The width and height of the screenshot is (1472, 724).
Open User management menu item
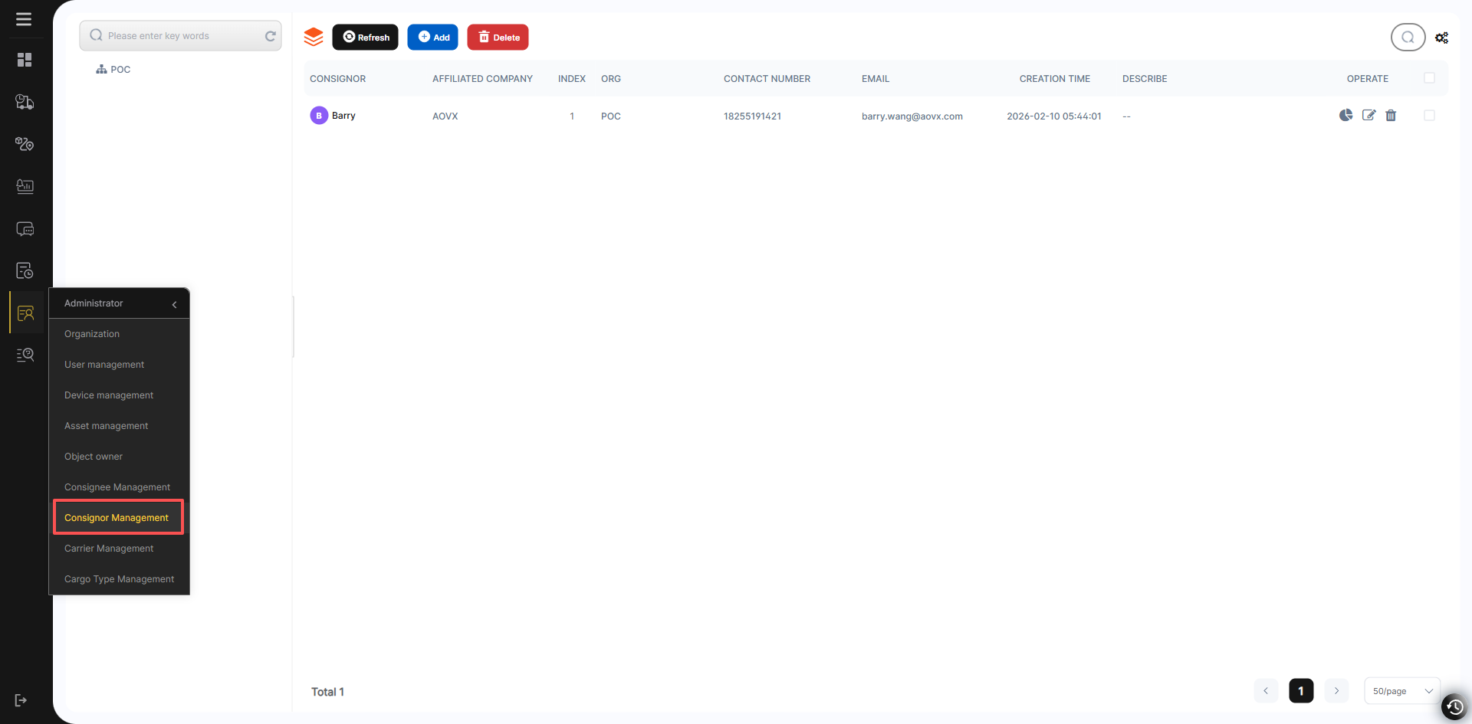click(x=119, y=365)
